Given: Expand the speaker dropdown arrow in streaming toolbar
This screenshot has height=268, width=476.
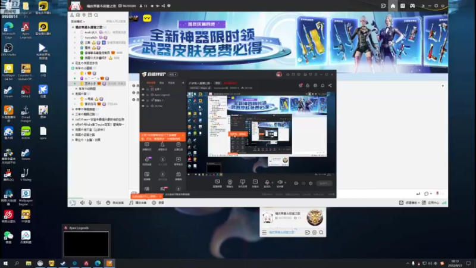Looking at the screenshot, I should [x=285, y=183].
